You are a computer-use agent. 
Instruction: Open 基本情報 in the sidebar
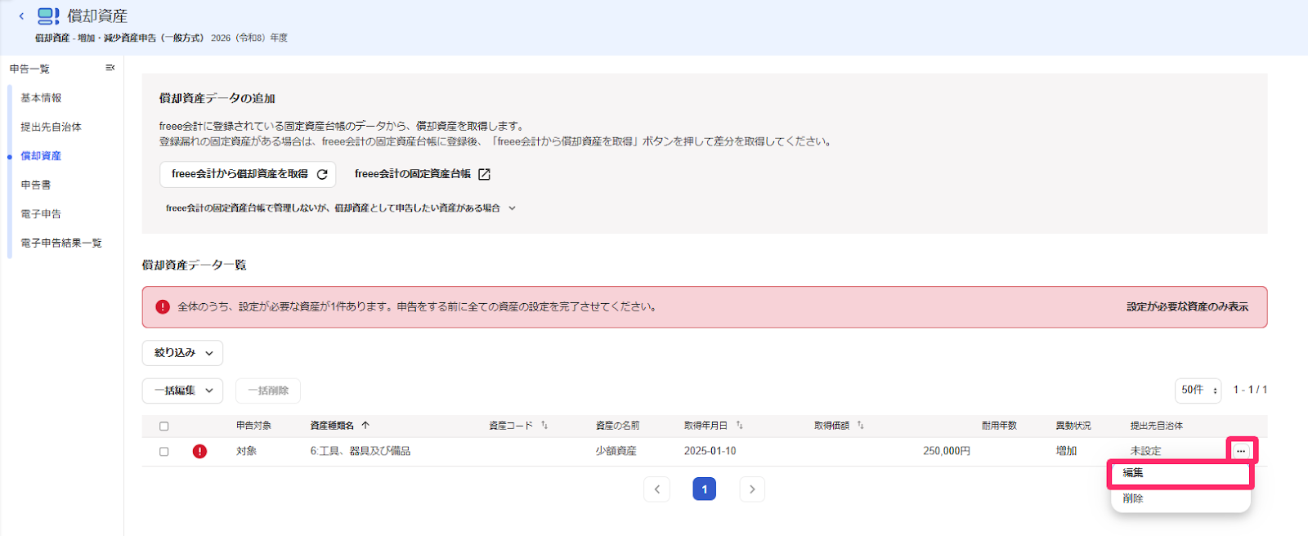click(x=41, y=98)
